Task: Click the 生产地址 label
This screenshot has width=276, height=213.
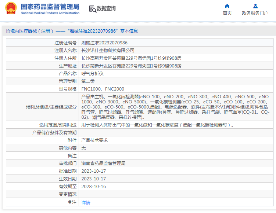Action: [x=68, y=66]
